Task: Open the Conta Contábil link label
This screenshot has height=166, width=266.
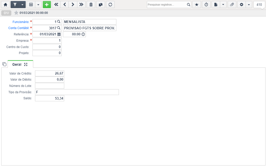Action: [19, 28]
